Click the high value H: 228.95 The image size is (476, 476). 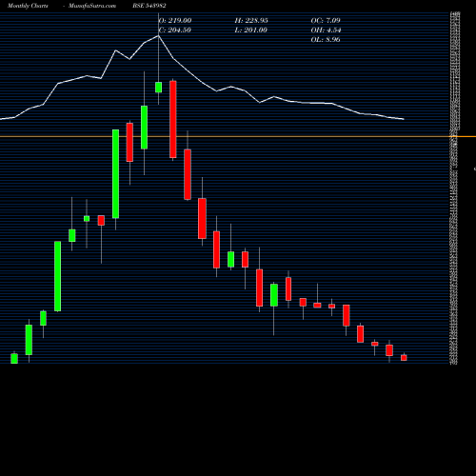[251, 21]
